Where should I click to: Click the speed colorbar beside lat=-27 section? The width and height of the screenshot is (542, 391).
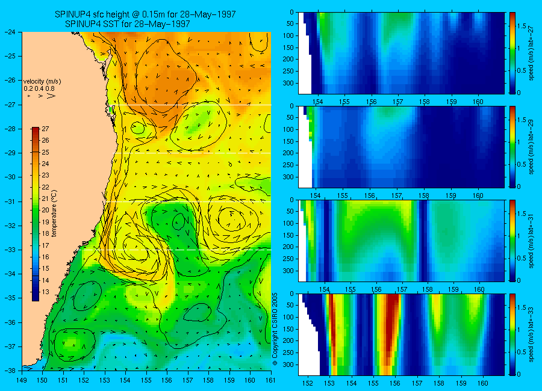coord(512,53)
